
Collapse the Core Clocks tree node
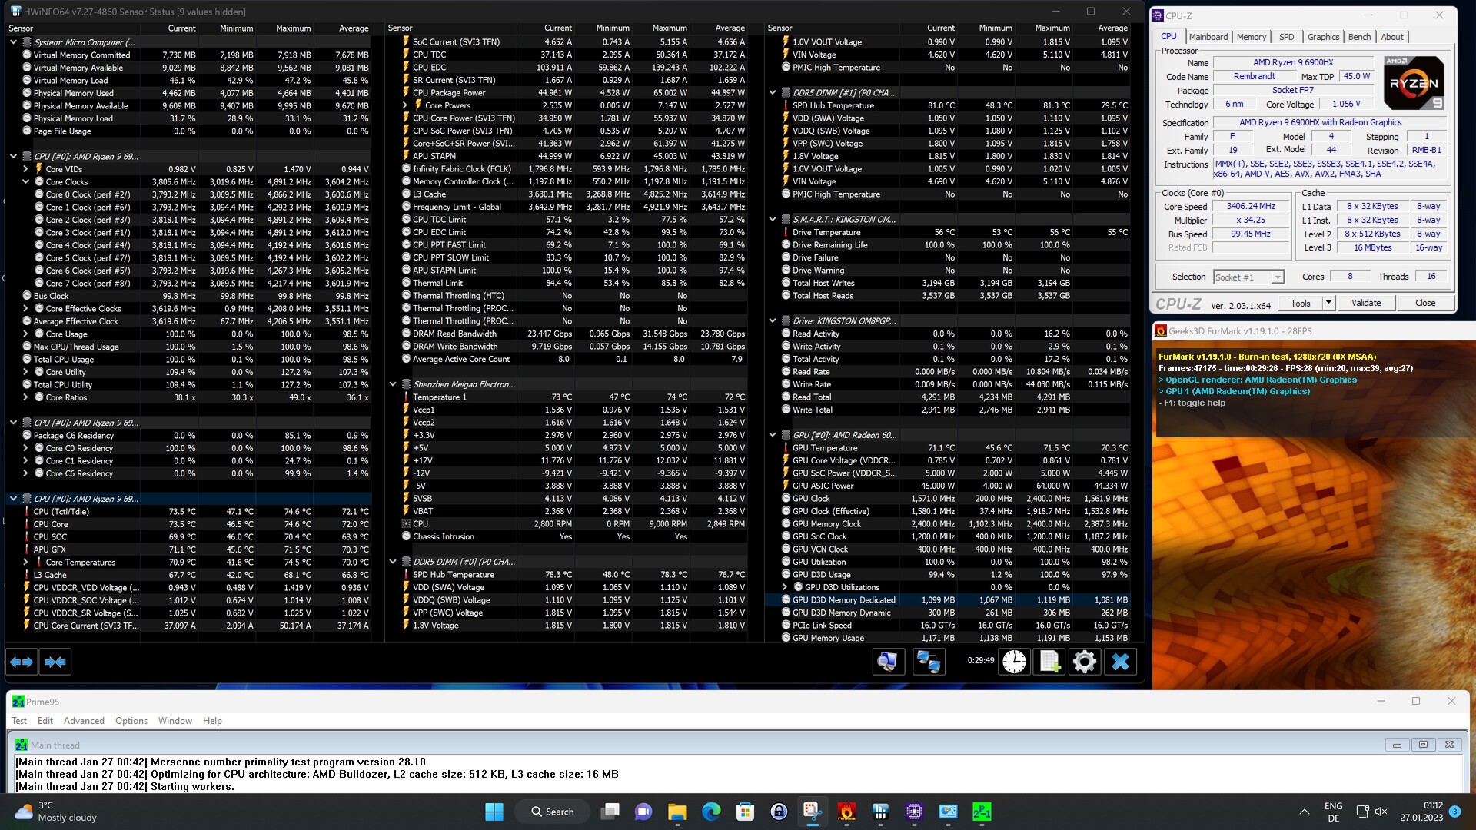point(25,182)
